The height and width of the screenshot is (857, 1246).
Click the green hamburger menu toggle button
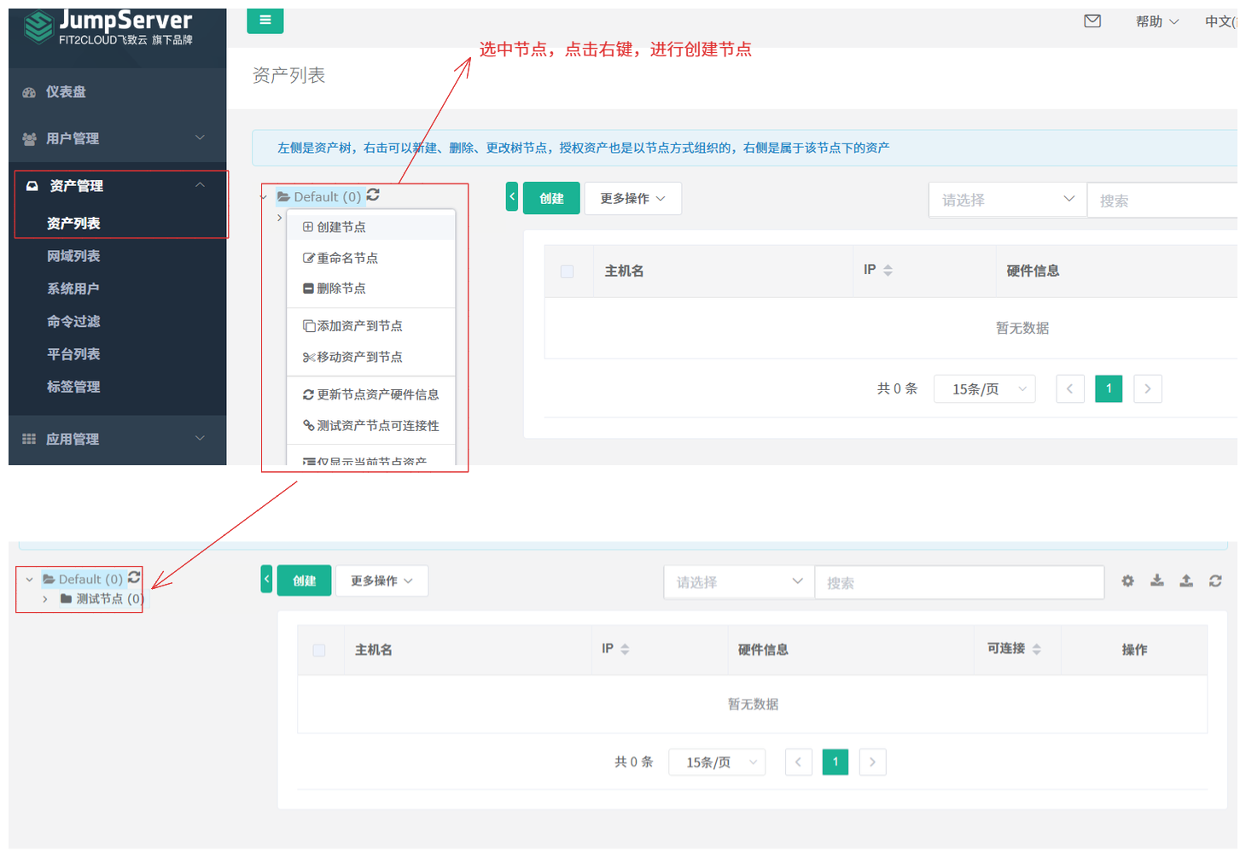click(x=265, y=20)
